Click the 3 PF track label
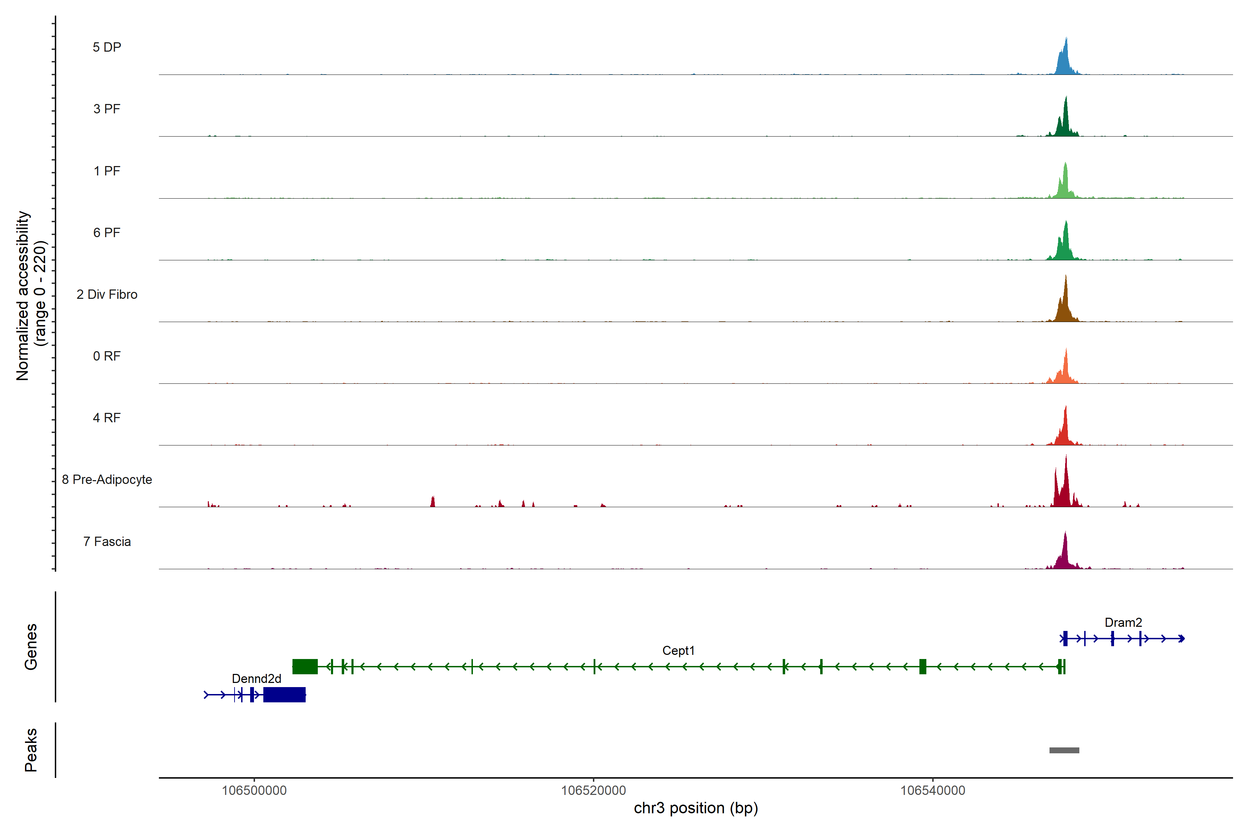The image size is (1249, 832). point(107,109)
